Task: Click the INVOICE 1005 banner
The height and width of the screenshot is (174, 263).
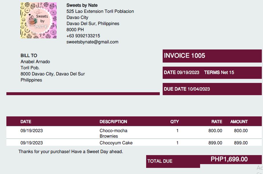Action: [184, 56]
